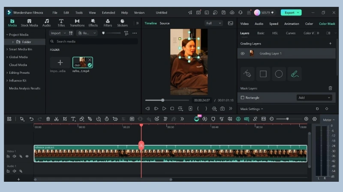343x192 pixels.
Task: Delete the mask layer with trash icon
Action: point(330,88)
